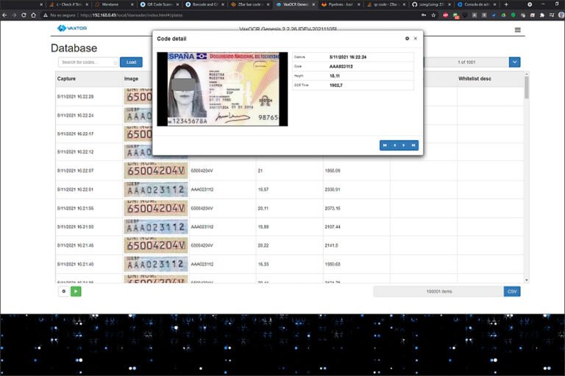Screen dimensions: 565x376
Task: Select capture time 5/11/2021 16:22:24
Action: (x=75, y=115)
